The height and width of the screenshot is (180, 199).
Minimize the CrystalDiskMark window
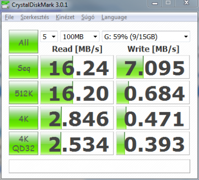(155, 3)
